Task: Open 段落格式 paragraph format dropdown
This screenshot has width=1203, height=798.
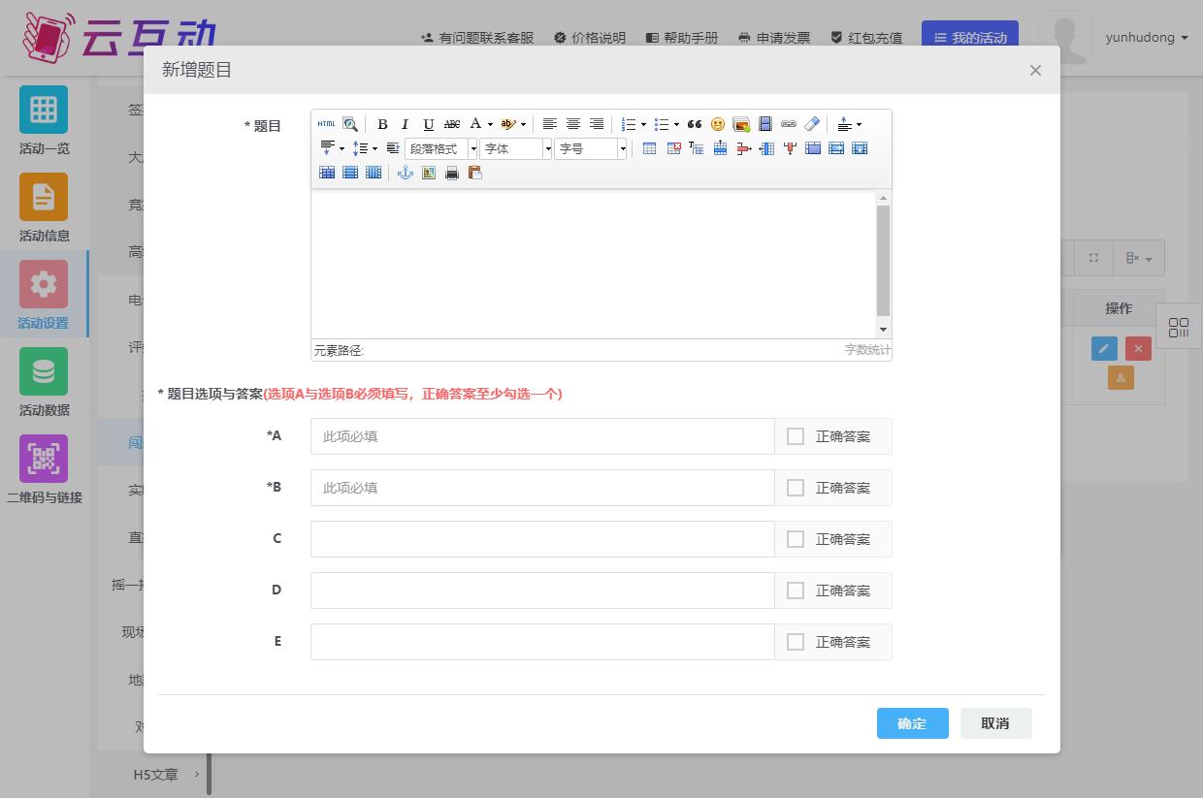Action: click(441, 148)
